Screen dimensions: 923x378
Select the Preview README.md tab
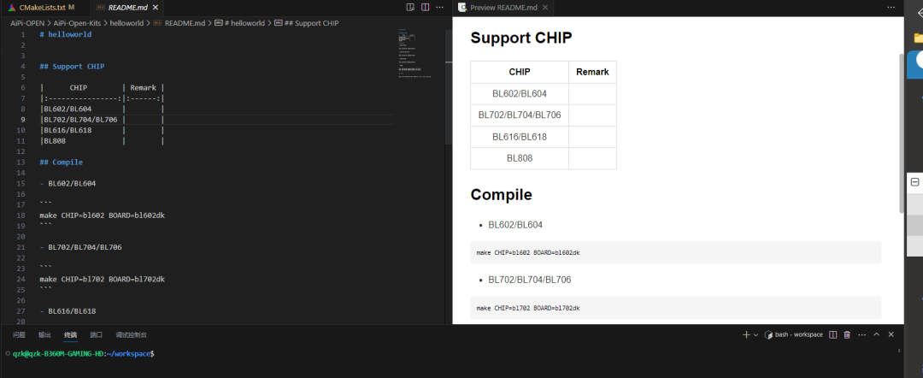(x=503, y=8)
